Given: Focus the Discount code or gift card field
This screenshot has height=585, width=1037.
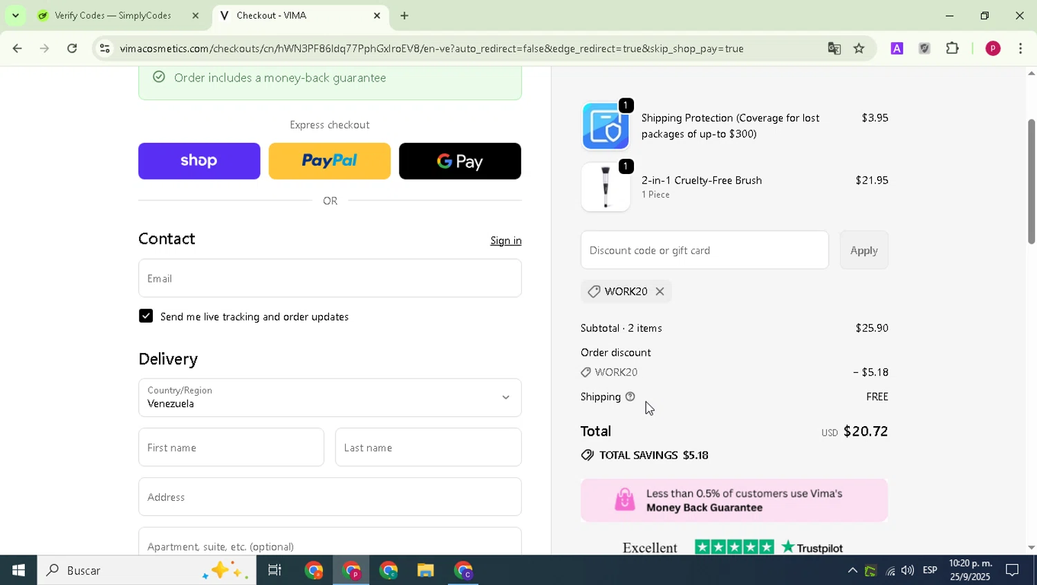Looking at the screenshot, I should [704, 250].
